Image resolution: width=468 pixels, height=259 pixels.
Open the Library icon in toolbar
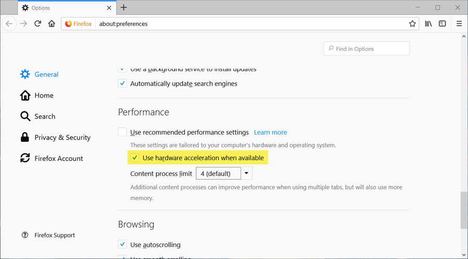click(x=428, y=24)
